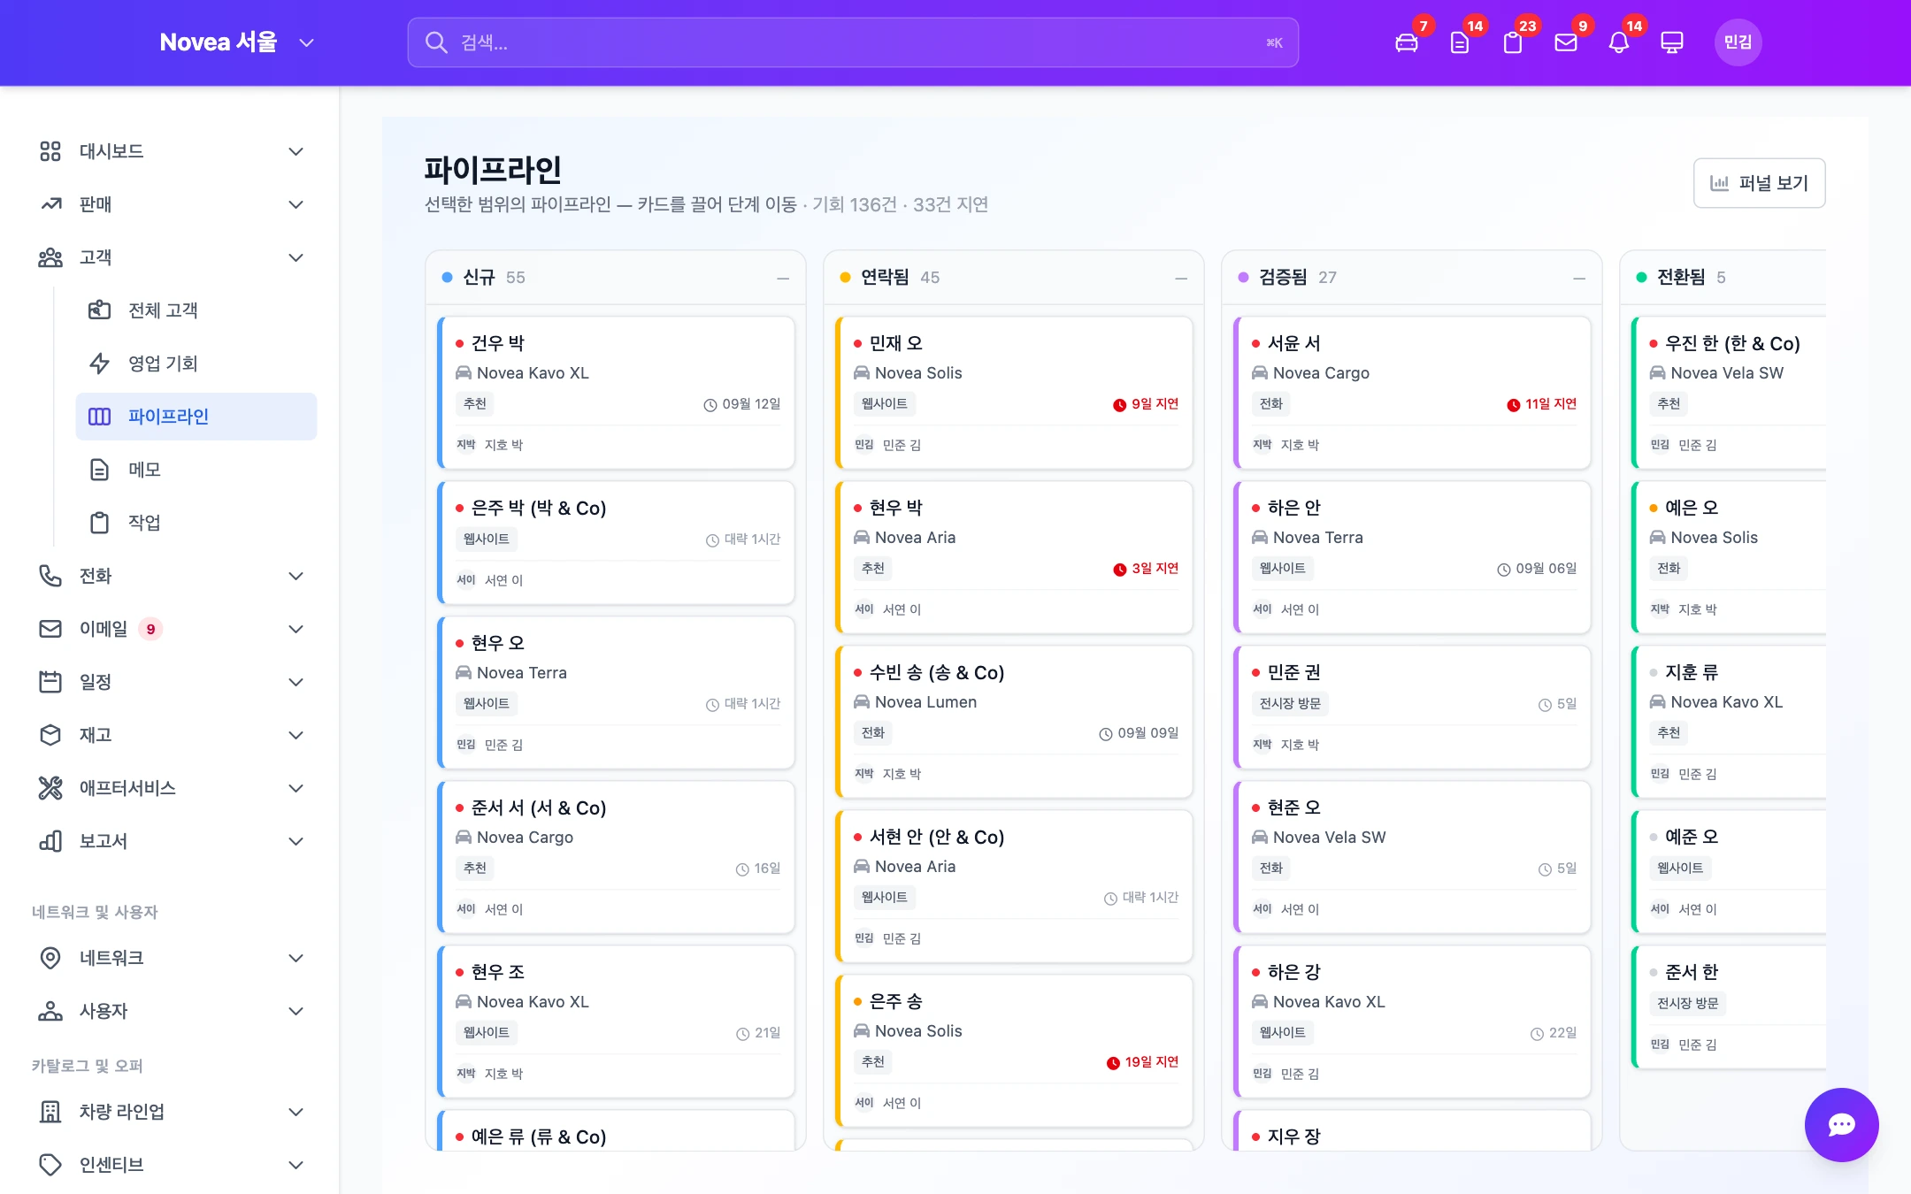Open the 건우 박 pipeline card
Screen dimensions: 1911x1194
[x=616, y=393]
